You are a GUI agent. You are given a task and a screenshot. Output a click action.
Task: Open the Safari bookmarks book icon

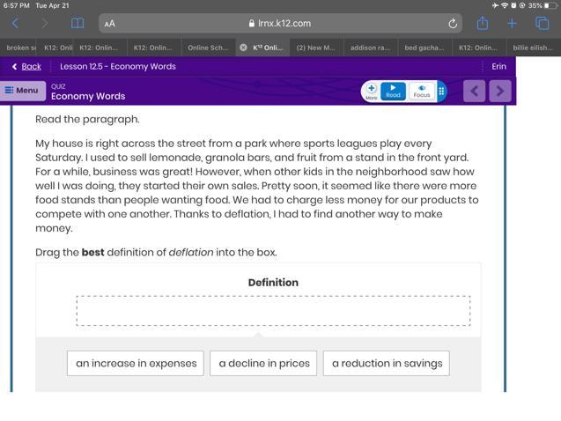tap(78, 23)
